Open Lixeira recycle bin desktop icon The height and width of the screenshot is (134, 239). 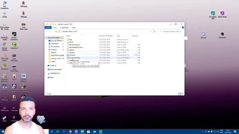tap(5, 15)
